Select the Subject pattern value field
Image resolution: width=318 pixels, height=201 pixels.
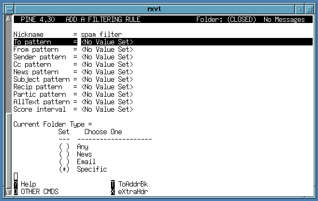(x=107, y=80)
